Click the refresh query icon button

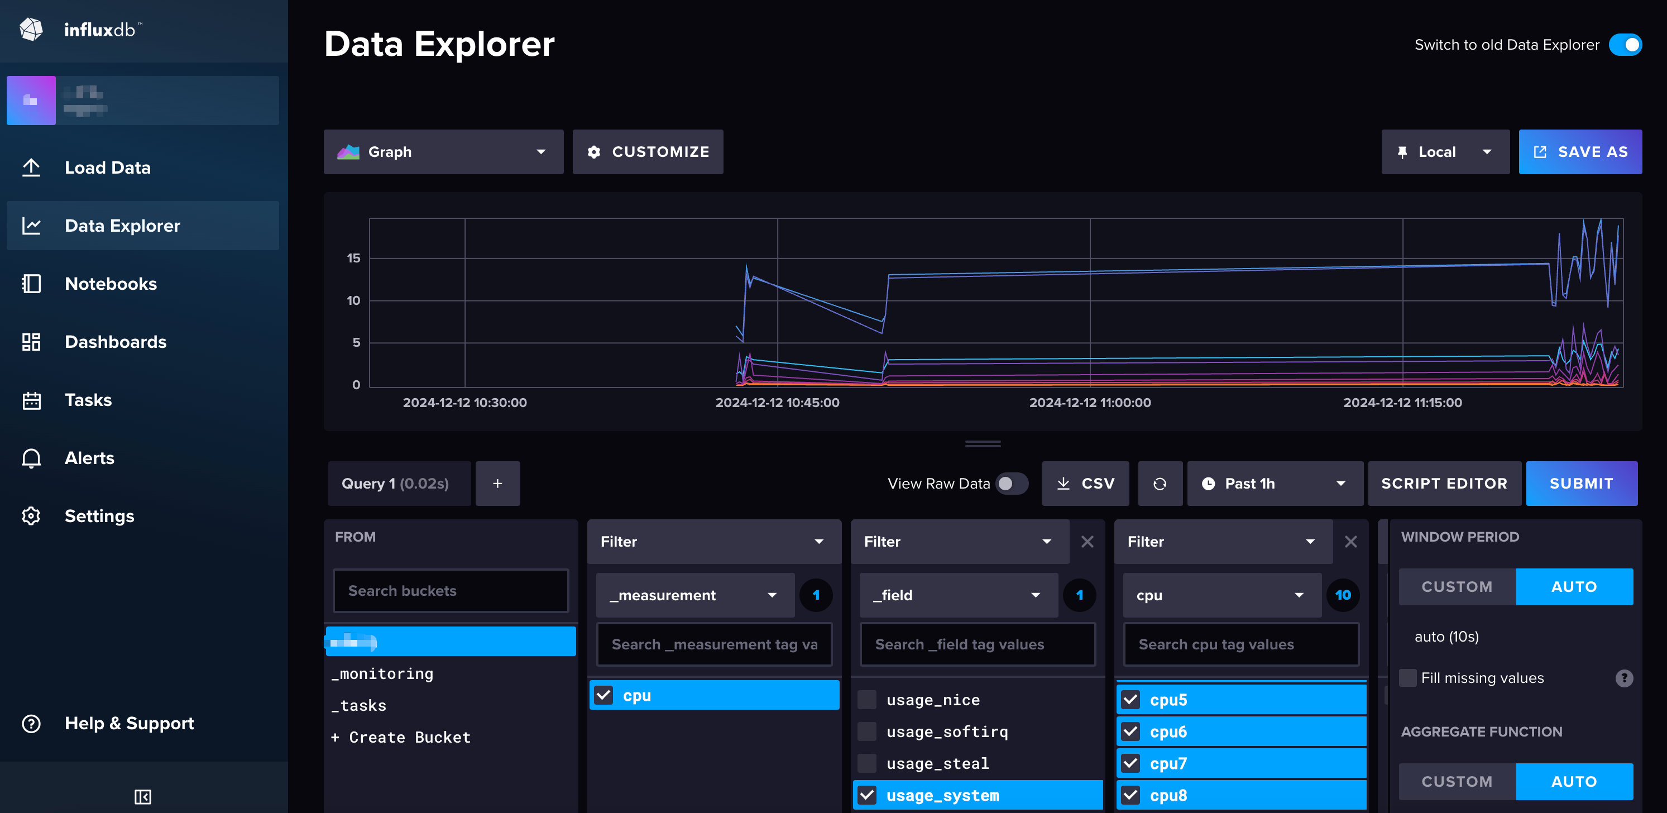[x=1159, y=484]
